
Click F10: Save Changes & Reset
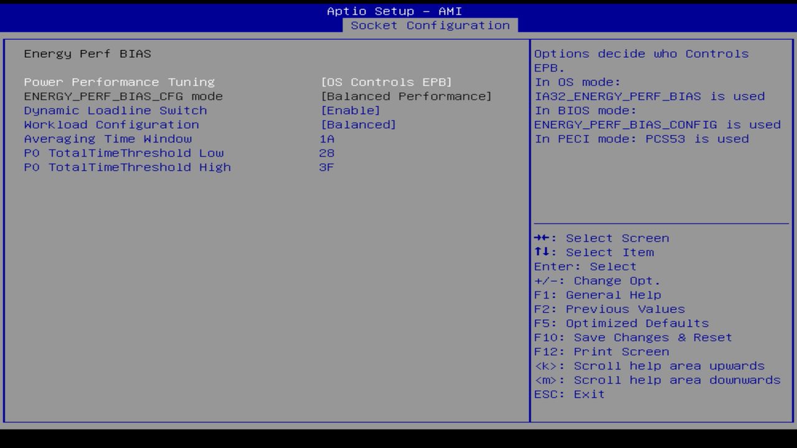633,337
